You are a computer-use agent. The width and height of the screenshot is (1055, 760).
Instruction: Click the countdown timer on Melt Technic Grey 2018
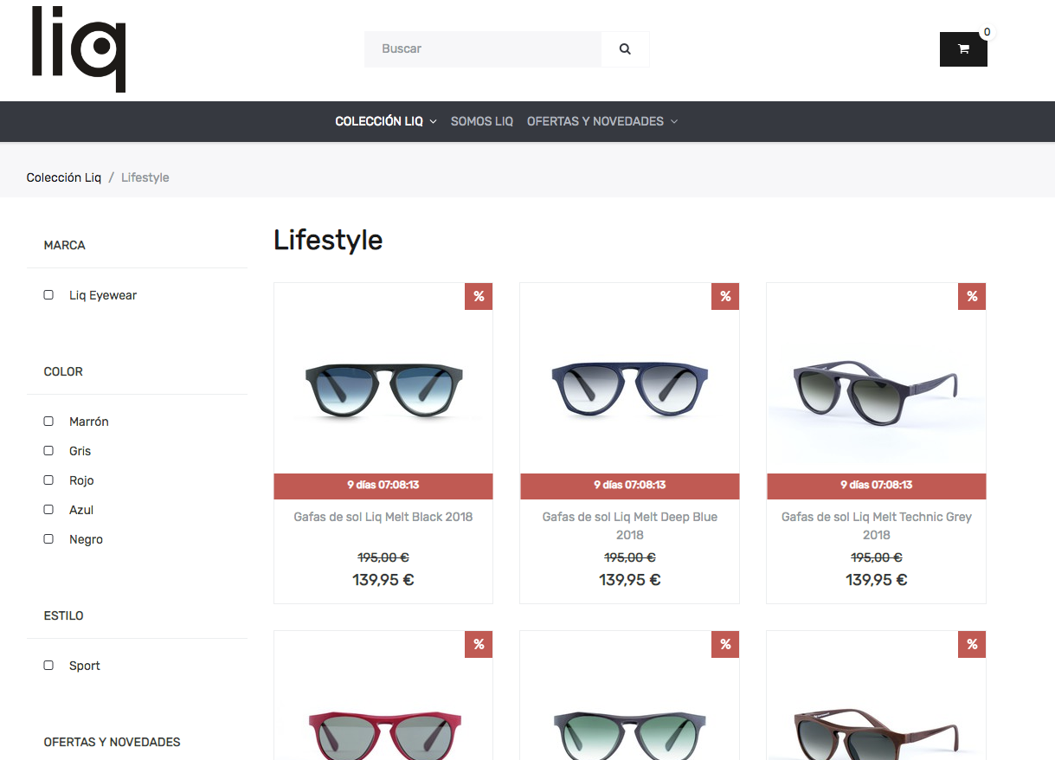[x=877, y=486]
